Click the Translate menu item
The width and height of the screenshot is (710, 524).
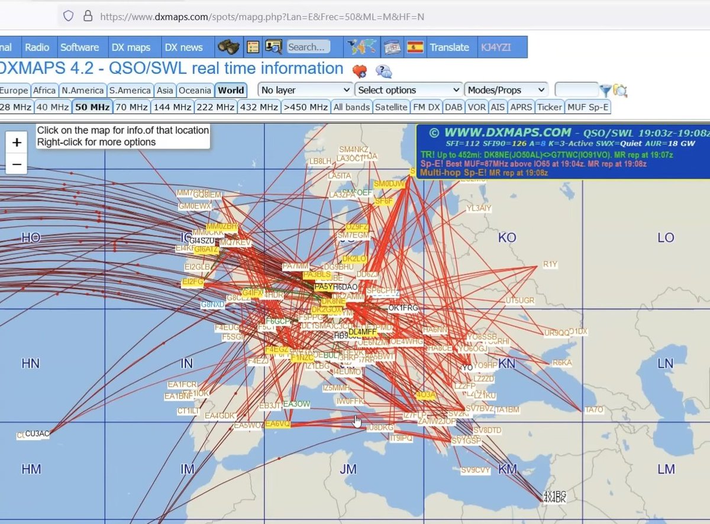[x=449, y=47]
